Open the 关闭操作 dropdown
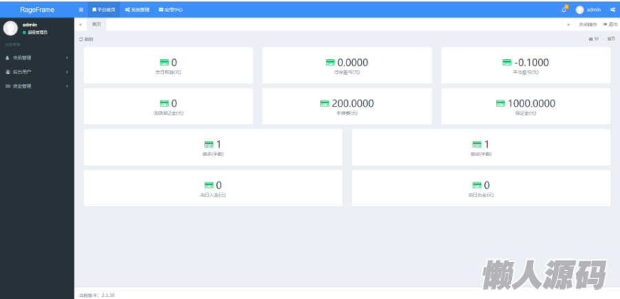Viewport: 620px width, 299px height. 588,25
